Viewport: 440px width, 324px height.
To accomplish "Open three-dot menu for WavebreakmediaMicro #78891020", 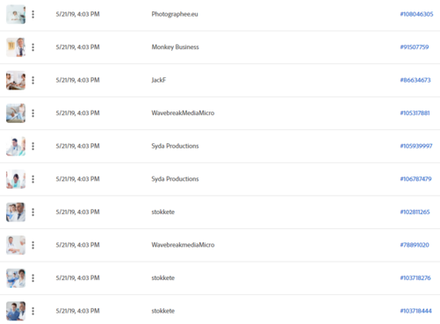I will coord(33,245).
